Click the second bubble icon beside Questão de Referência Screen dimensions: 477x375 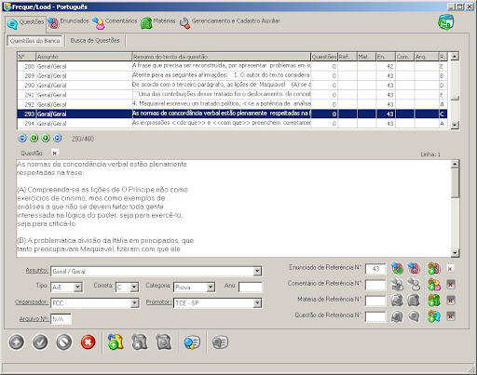click(x=414, y=316)
